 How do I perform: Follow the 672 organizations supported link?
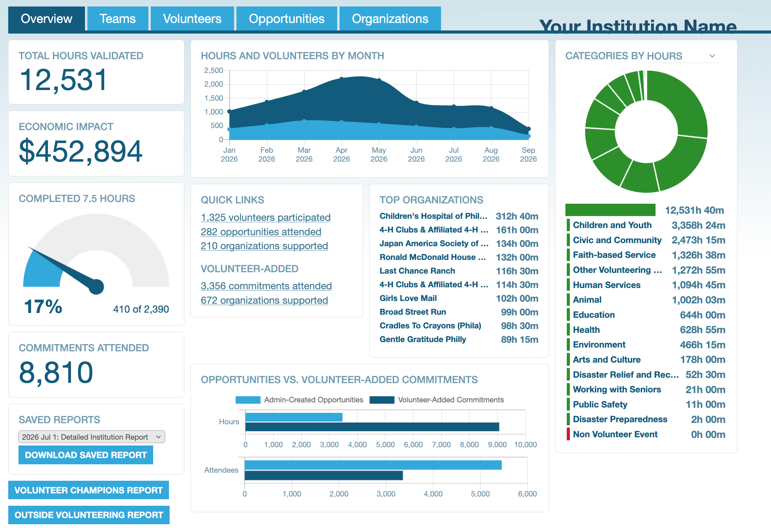pyautogui.click(x=265, y=300)
